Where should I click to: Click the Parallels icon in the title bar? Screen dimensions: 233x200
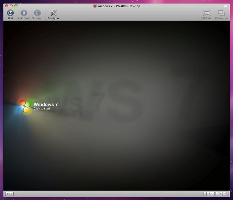(95, 6)
